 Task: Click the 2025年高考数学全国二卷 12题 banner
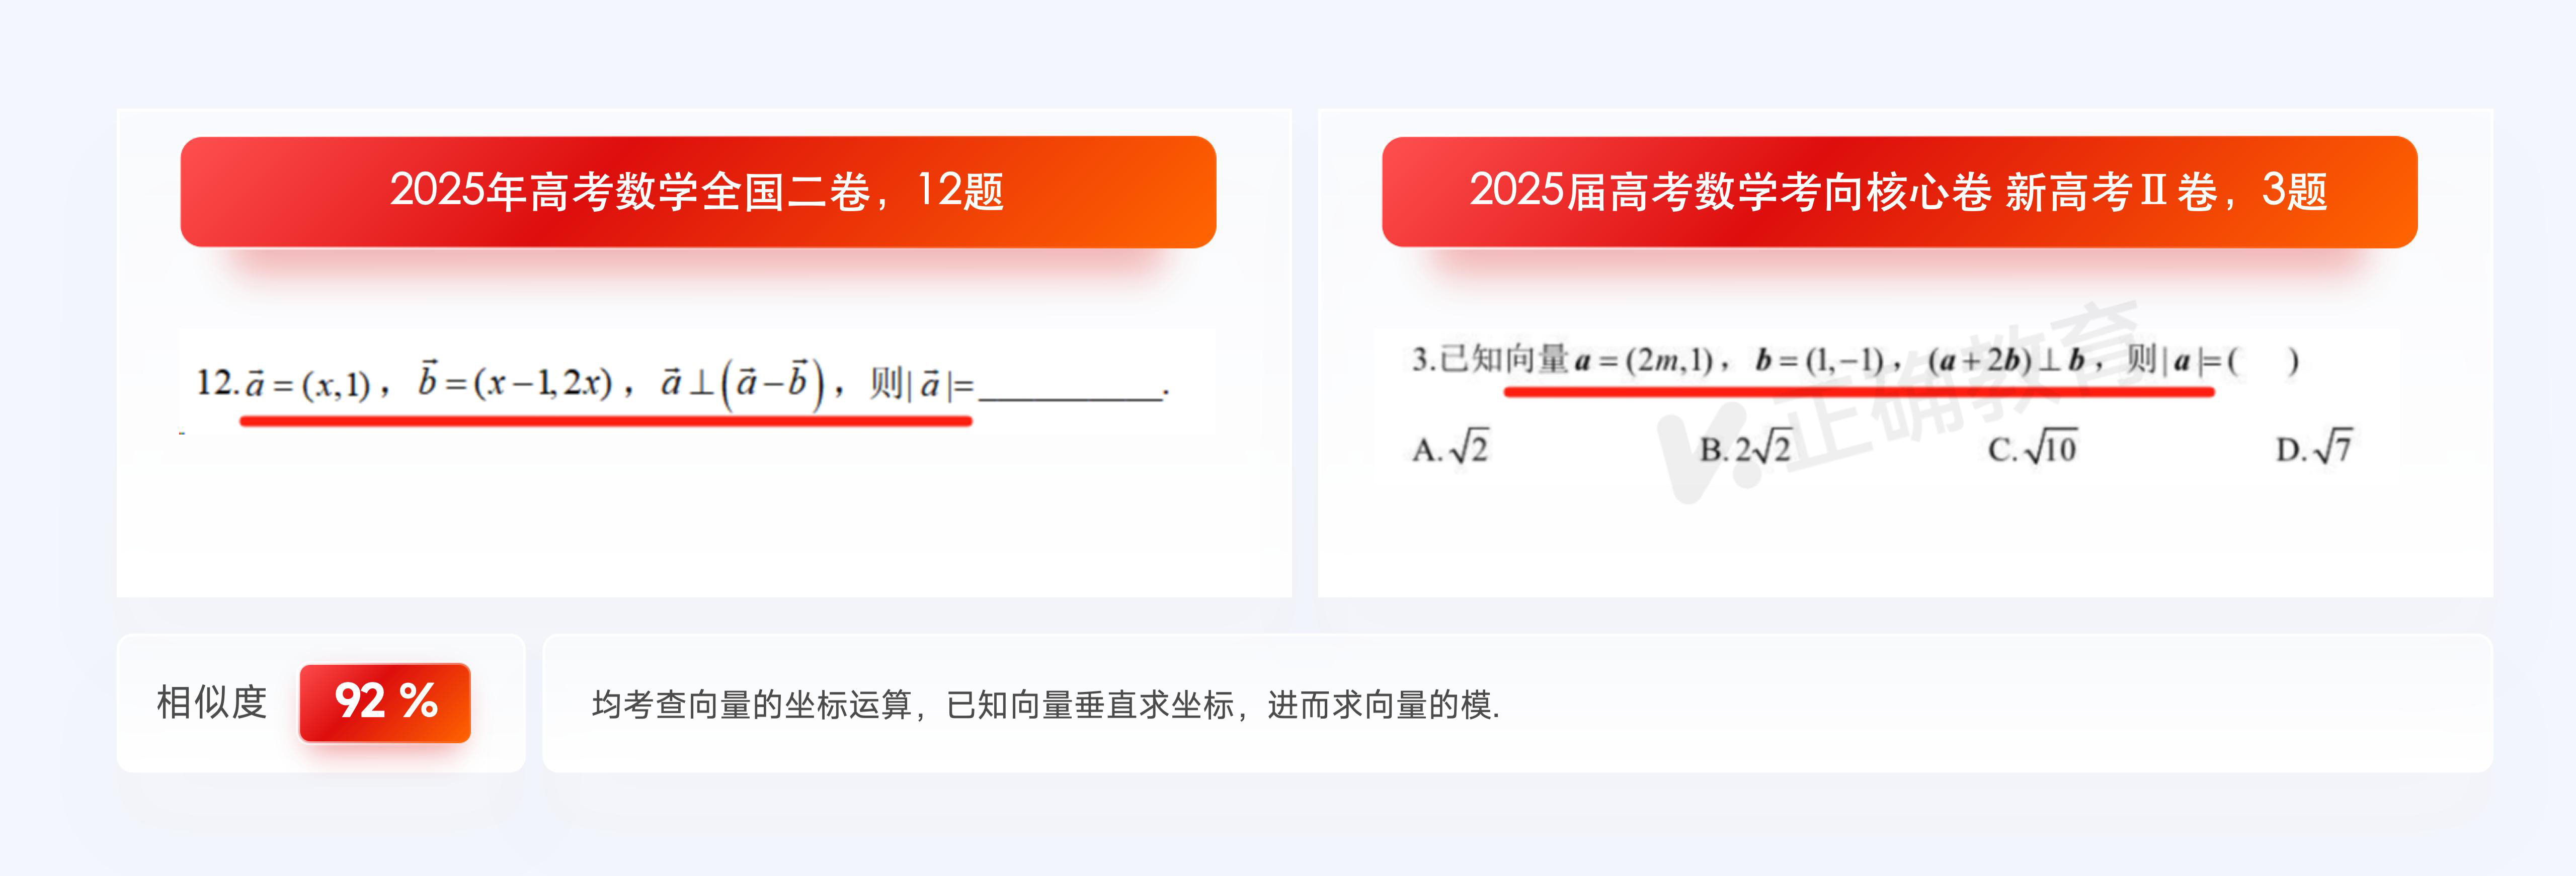tap(698, 191)
